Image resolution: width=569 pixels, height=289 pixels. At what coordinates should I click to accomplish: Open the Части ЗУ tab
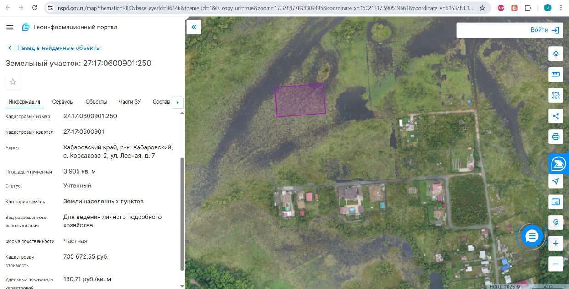point(129,102)
